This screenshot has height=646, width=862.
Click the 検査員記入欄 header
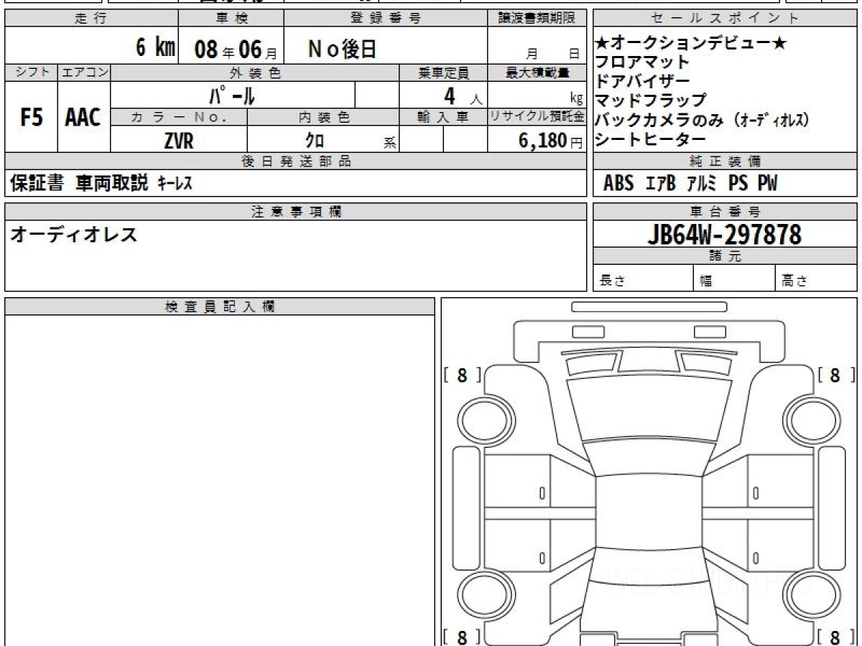point(220,306)
